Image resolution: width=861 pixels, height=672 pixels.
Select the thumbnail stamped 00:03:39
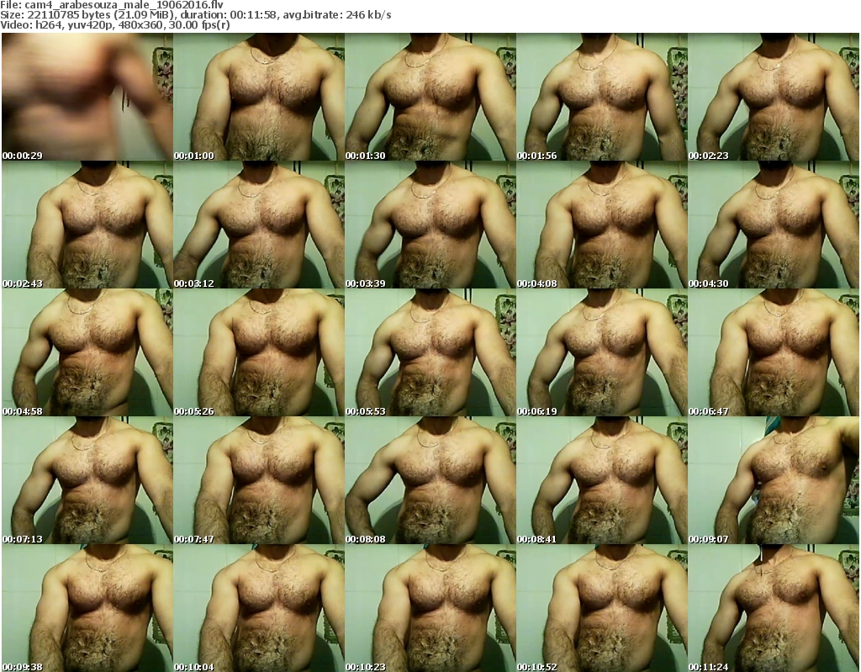pyautogui.click(x=430, y=225)
